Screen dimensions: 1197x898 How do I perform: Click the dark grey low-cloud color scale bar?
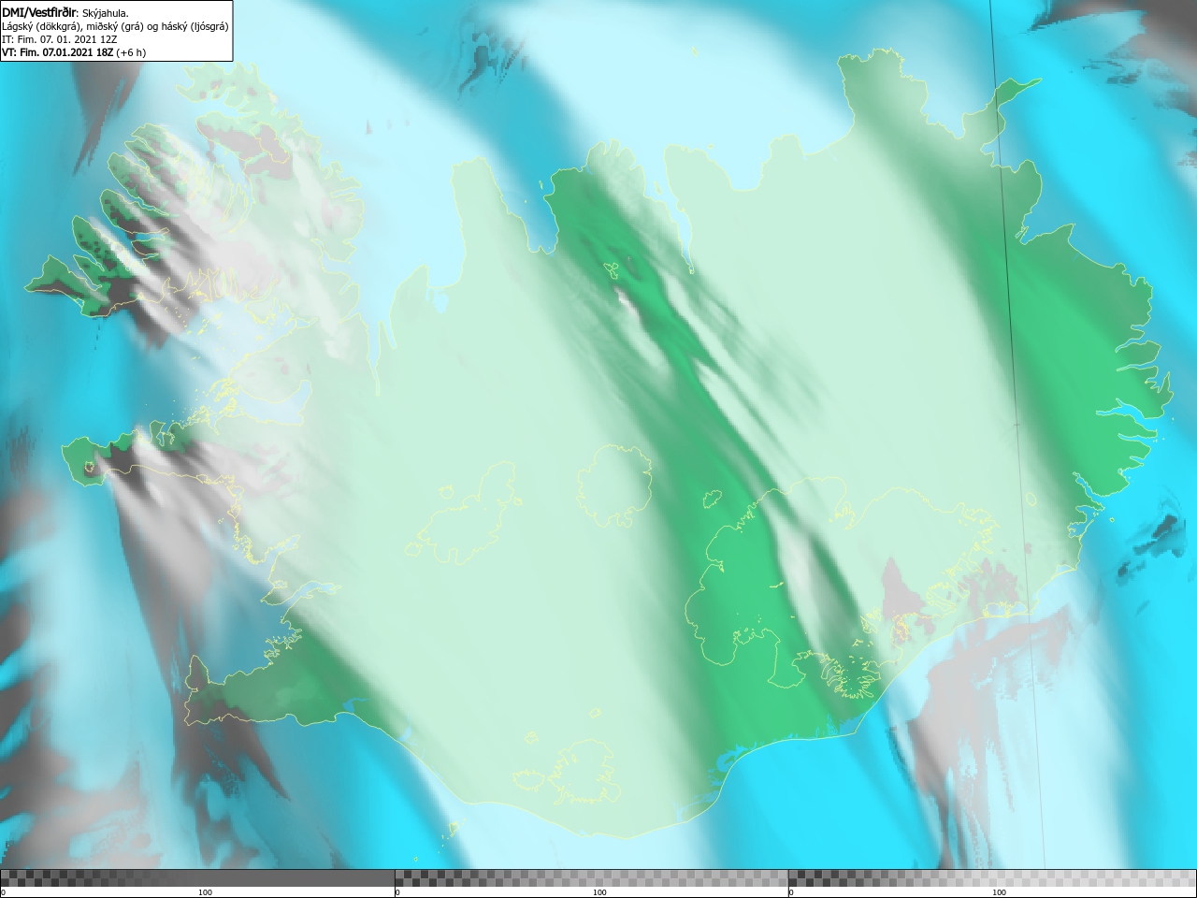tap(197, 877)
